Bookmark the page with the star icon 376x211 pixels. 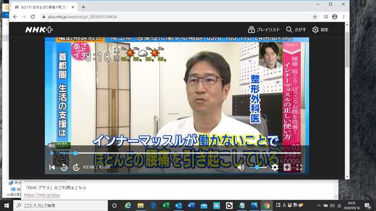point(315,17)
